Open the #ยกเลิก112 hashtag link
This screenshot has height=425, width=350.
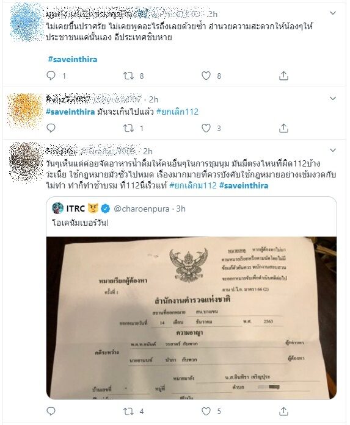(178, 112)
